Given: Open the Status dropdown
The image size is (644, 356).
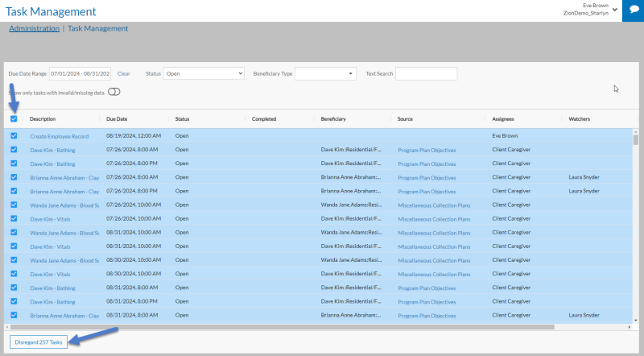Looking at the screenshot, I should (x=203, y=73).
